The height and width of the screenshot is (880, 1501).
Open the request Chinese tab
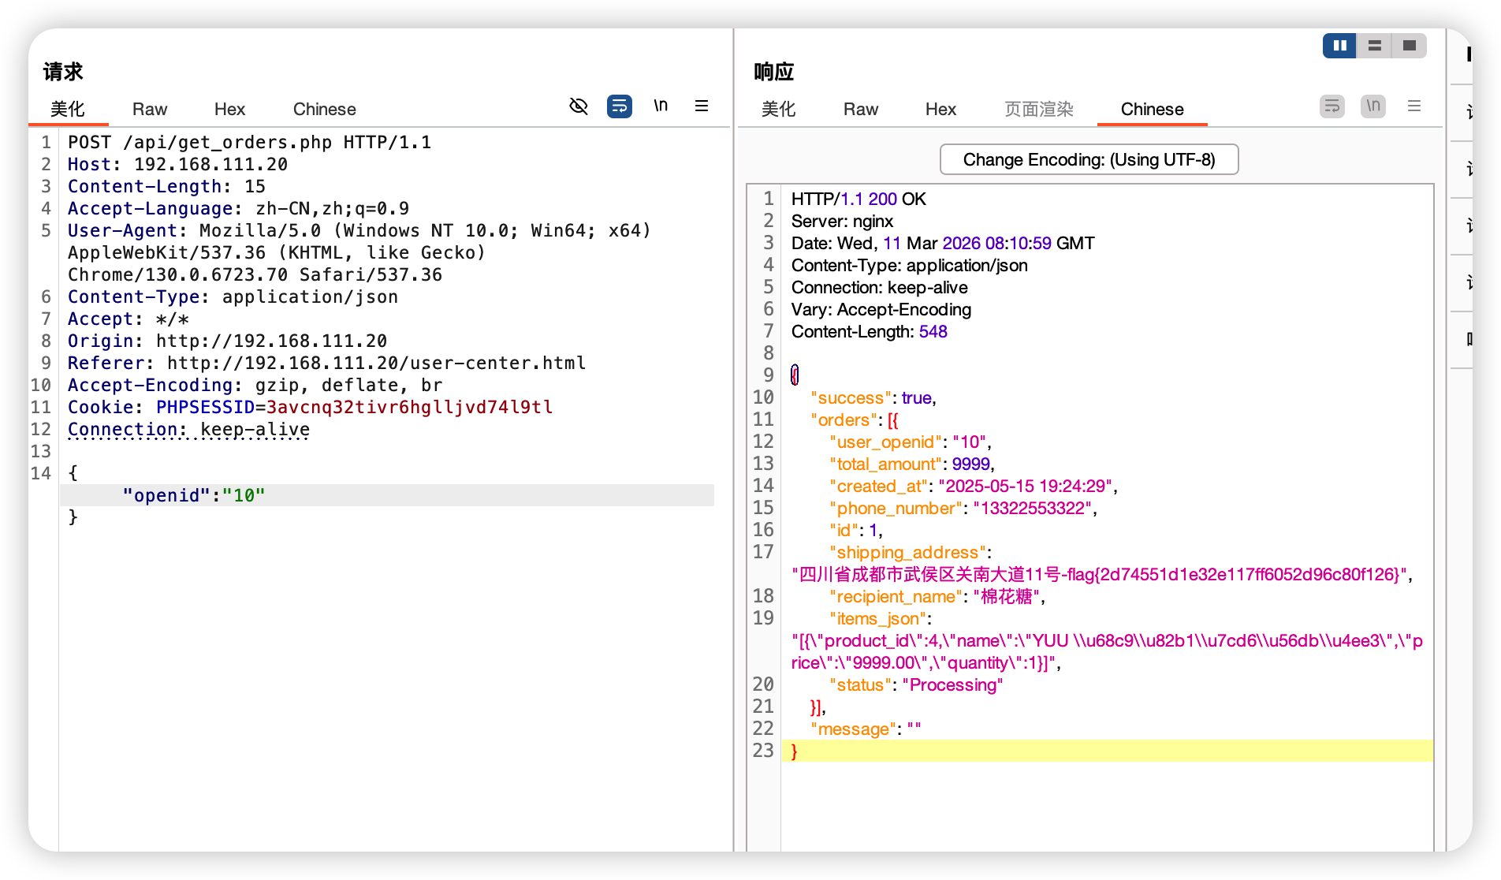pos(324,110)
